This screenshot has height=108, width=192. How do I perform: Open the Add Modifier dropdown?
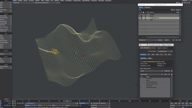[x=151, y=74]
